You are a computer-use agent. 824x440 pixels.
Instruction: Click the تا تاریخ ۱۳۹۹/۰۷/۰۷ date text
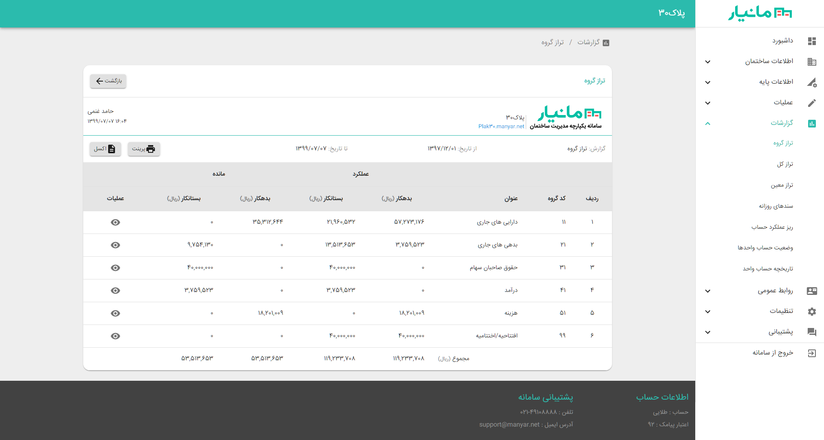click(321, 149)
